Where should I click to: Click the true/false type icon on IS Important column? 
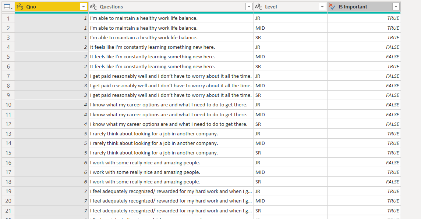tap(332, 7)
